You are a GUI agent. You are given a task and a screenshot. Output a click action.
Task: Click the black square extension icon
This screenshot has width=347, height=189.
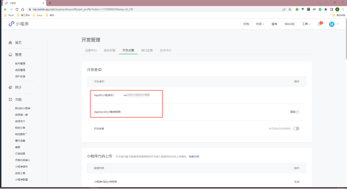pos(309,9)
